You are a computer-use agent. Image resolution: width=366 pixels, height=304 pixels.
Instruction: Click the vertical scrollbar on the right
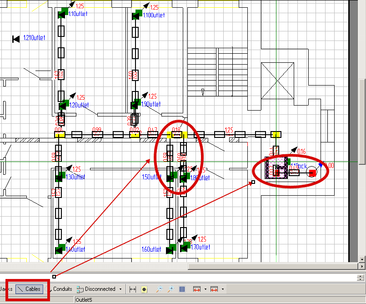[361, 137]
